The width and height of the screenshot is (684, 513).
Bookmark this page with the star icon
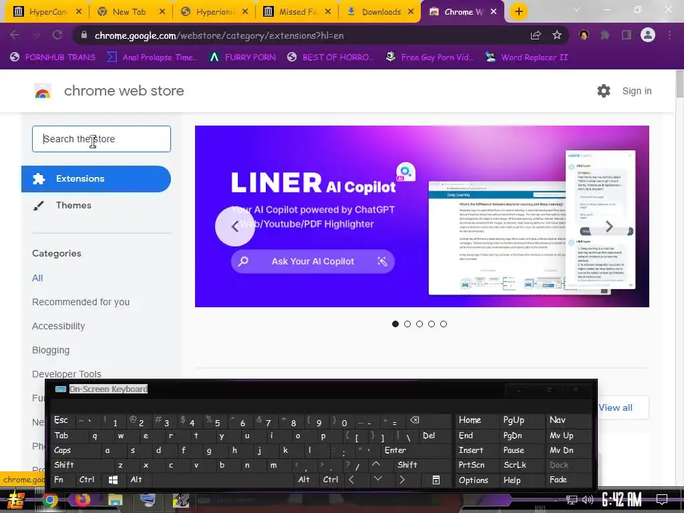tap(557, 35)
